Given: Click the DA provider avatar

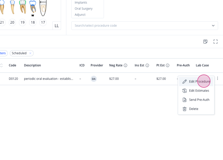Looking at the screenshot, I should (x=94, y=79).
